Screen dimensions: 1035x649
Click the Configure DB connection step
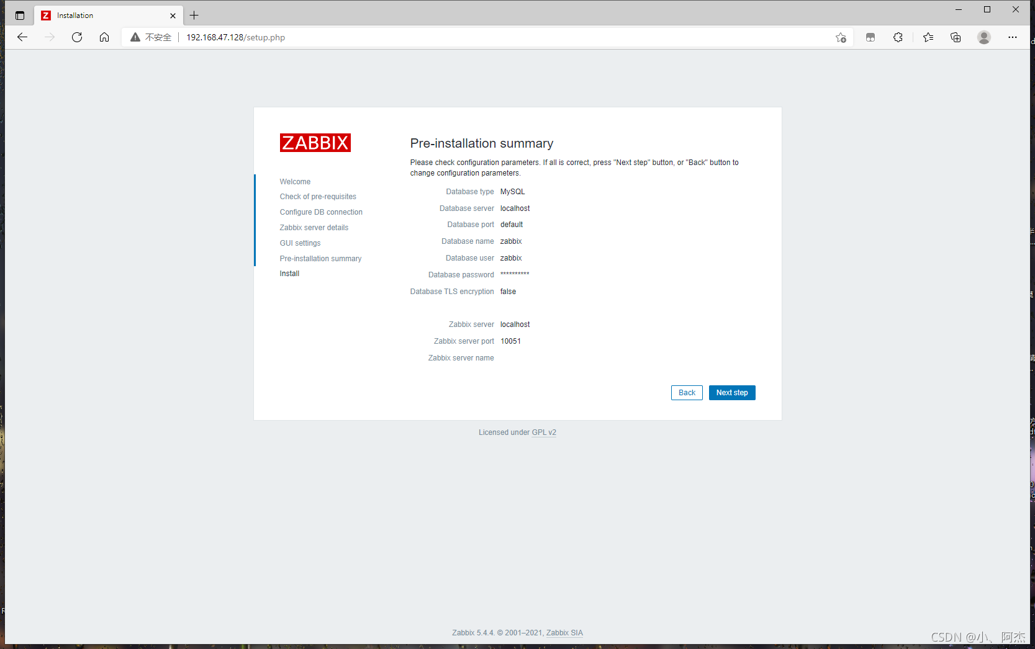pos(321,212)
